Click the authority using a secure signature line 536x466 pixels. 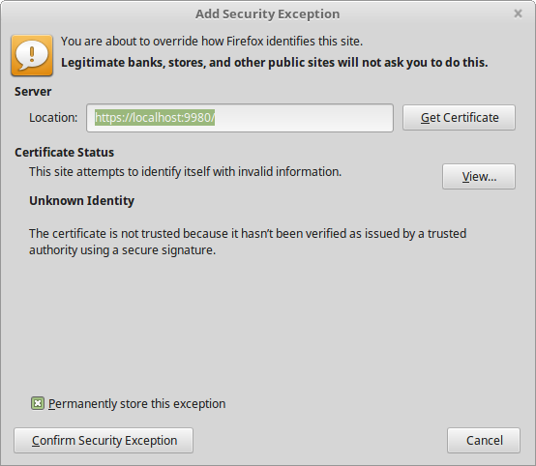[x=122, y=250]
